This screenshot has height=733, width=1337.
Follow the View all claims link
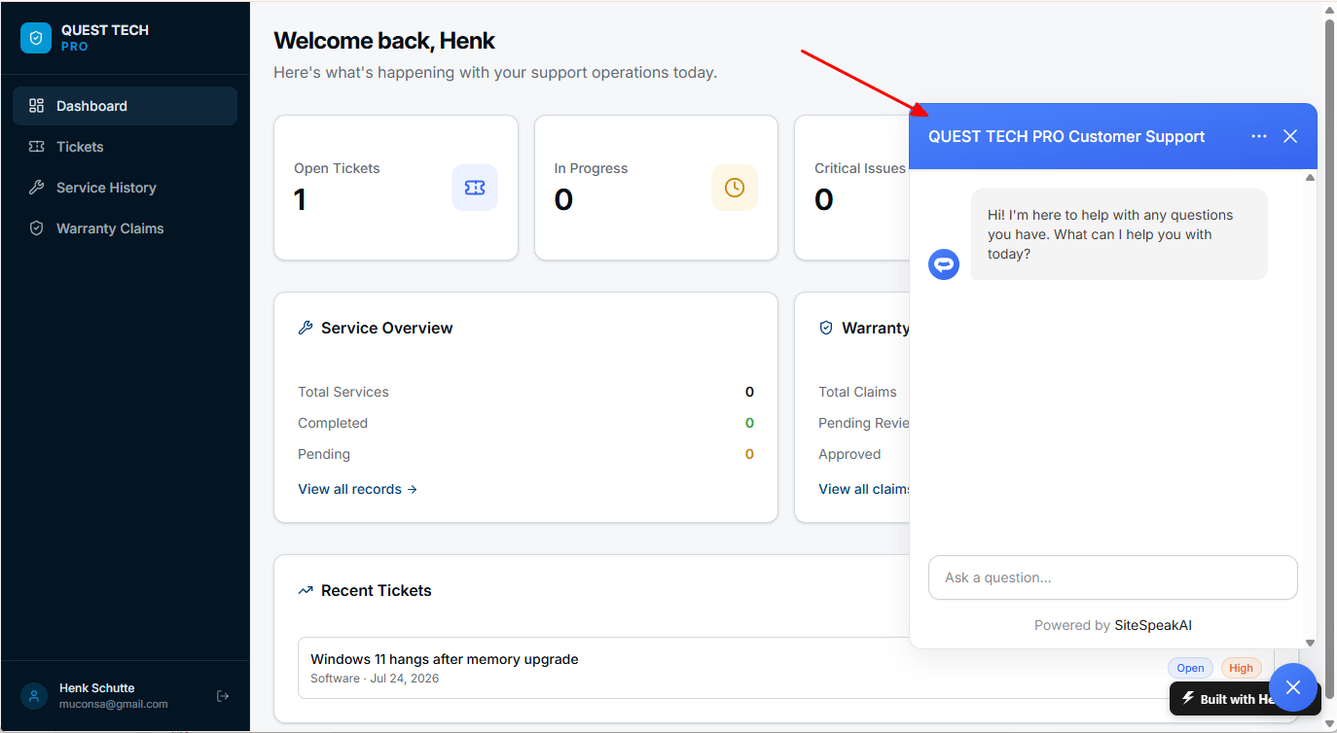pyautogui.click(x=865, y=489)
